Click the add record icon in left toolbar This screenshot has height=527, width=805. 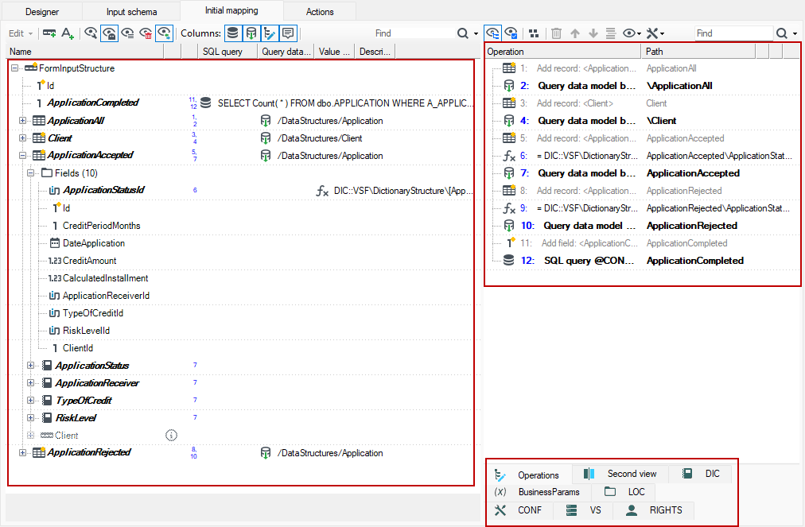(49, 33)
